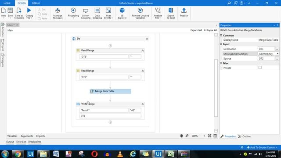Open User Events menu
The width and height of the screenshot is (281, 158).
[x=108, y=13]
